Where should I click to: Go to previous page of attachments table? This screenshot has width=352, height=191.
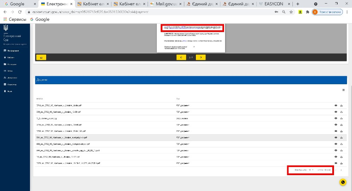point(336,170)
